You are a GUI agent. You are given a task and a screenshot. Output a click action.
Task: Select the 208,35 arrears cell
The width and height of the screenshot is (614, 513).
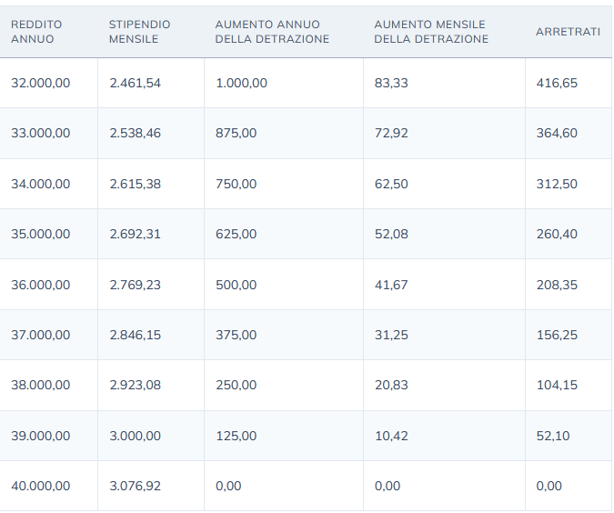click(x=557, y=285)
